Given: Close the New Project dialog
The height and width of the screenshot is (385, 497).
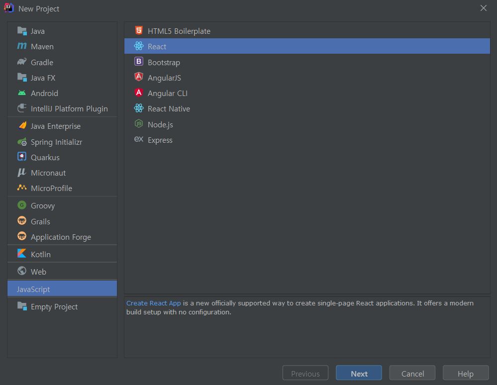Looking at the screenshot, I should click(484, 8).
